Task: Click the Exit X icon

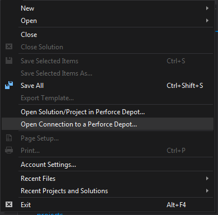Action: pos(9,204)
